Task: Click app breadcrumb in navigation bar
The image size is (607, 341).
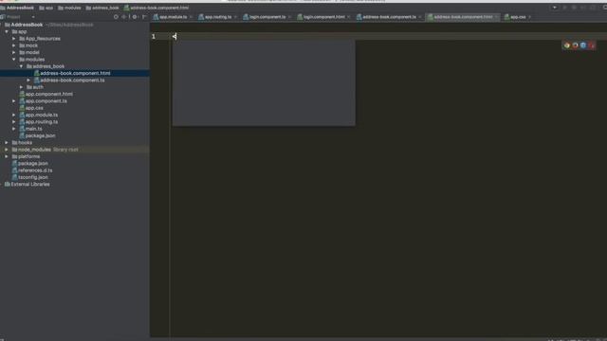Action: coord(46,8)
